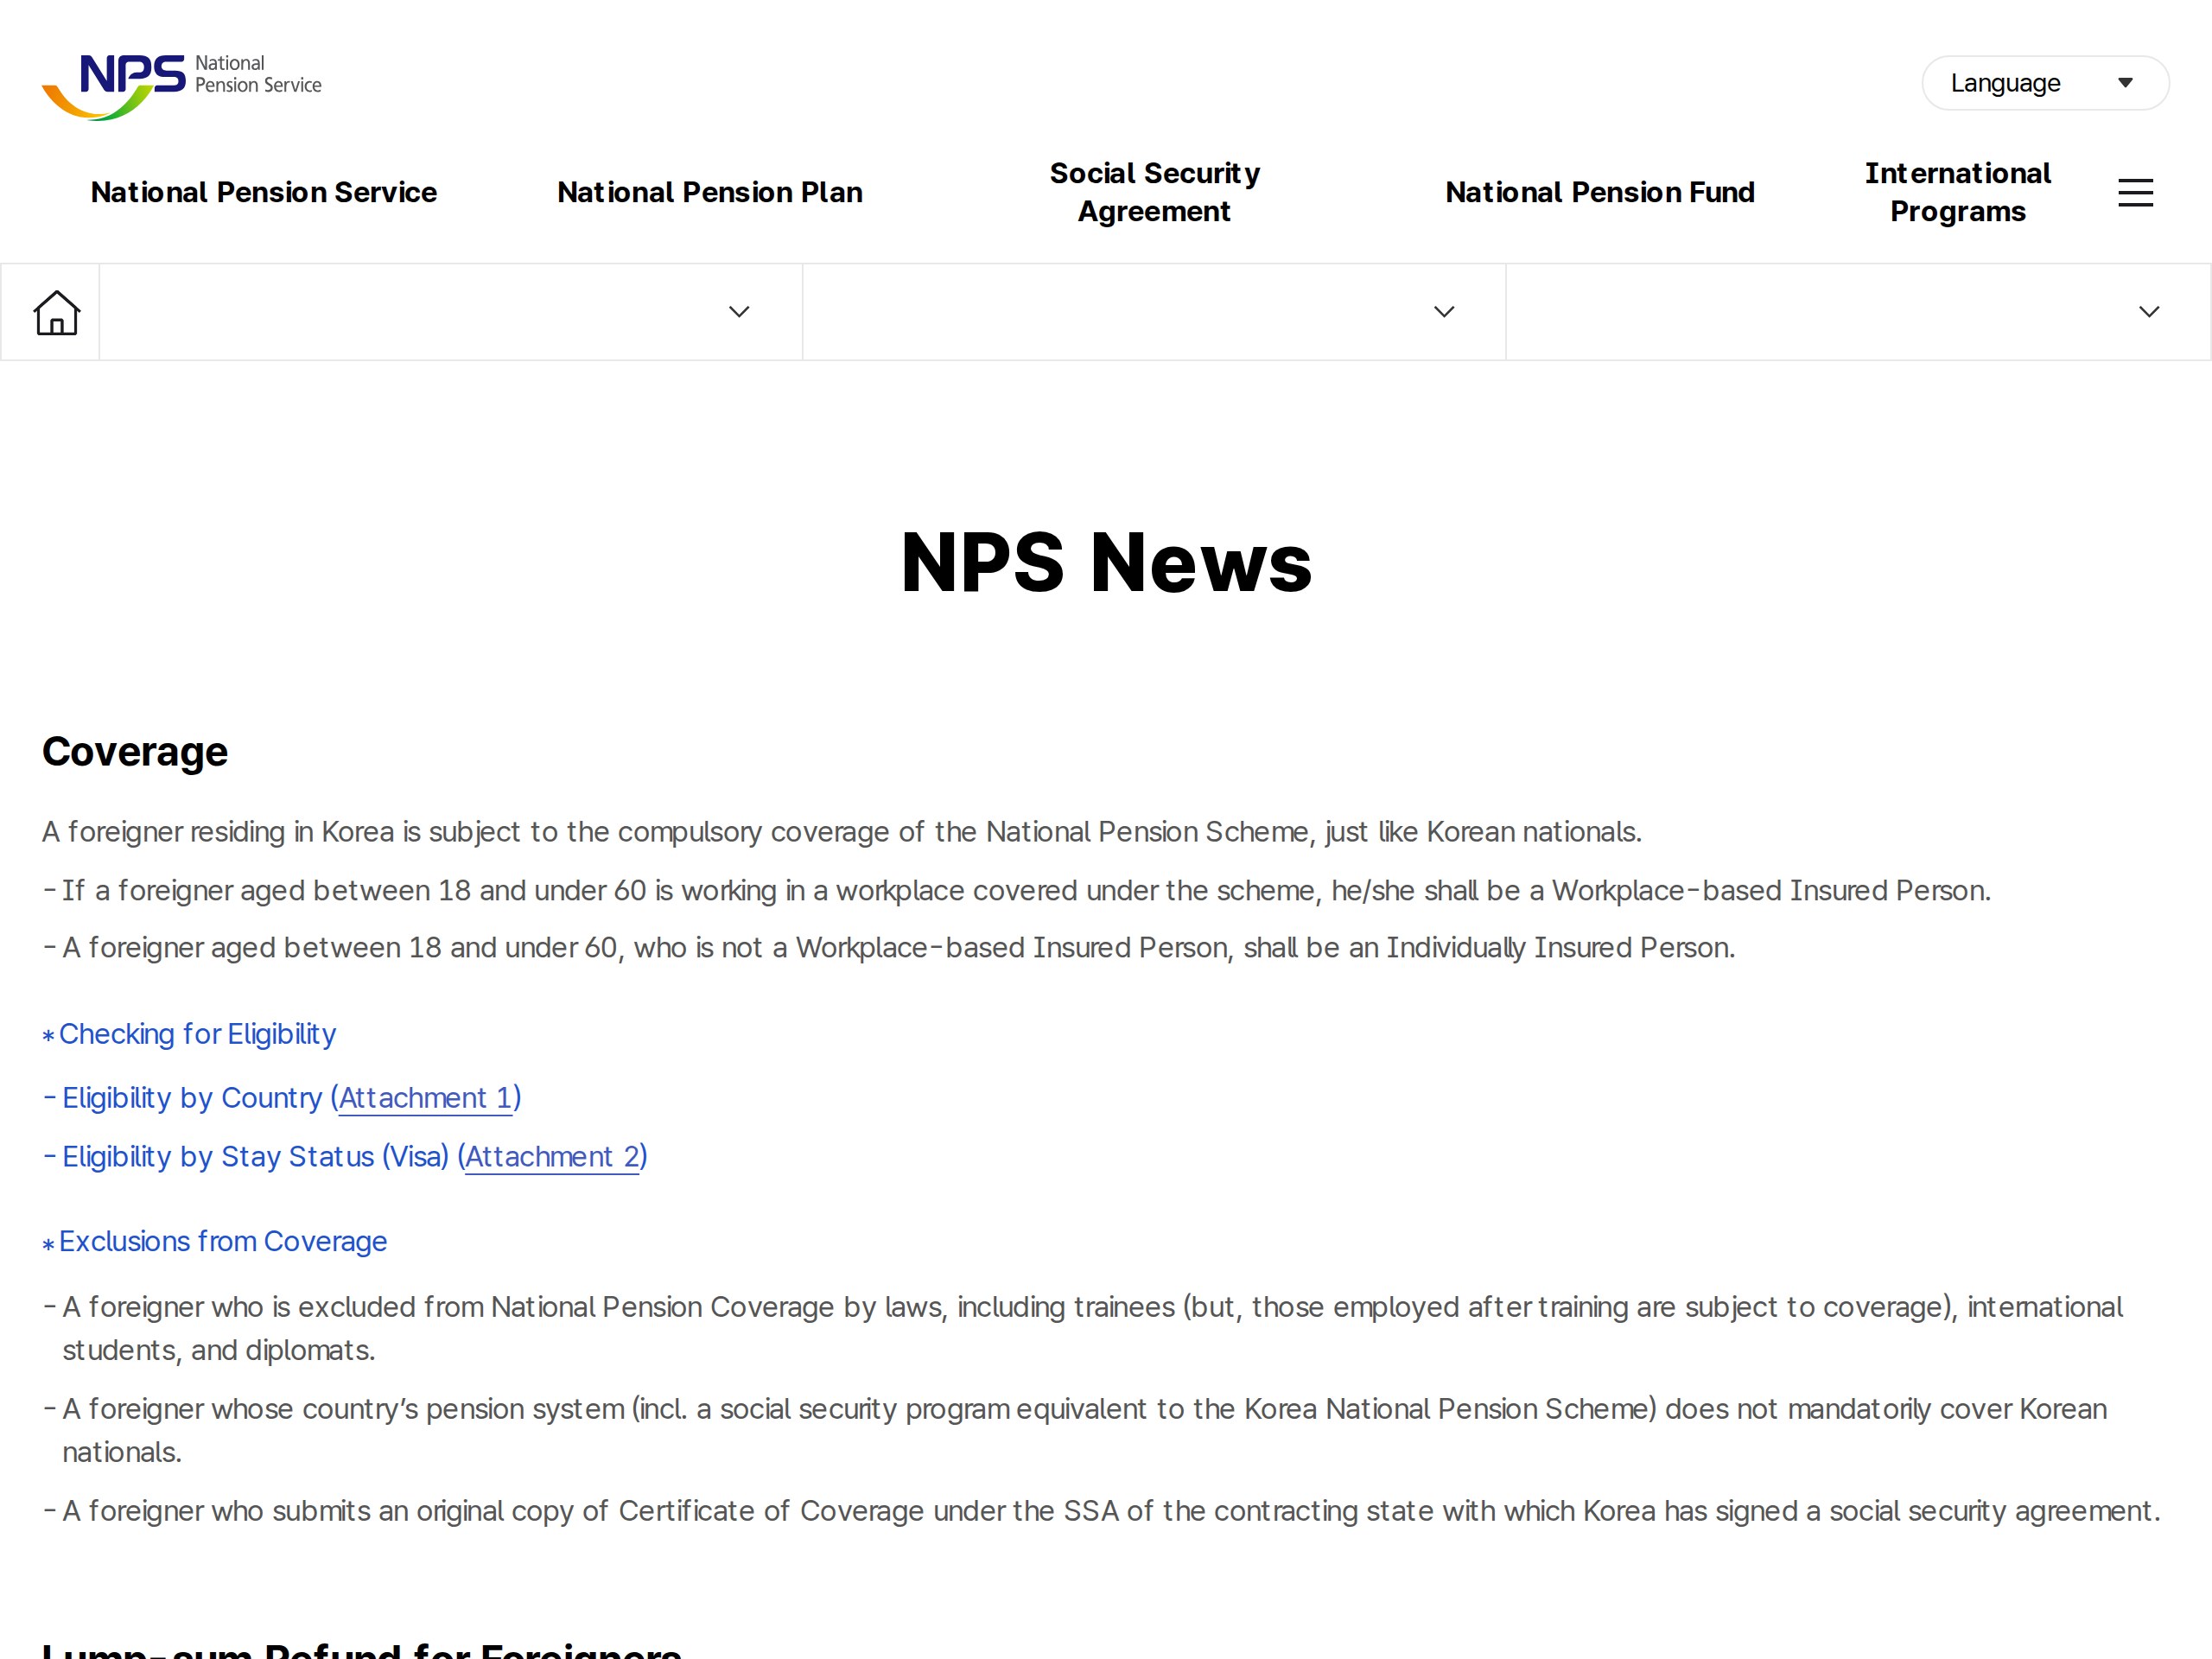The height and width of the screenshot is (1659, 2212).
Task: Open the Attachment 2 link
Action: pyautogui.click(x=552, y=1157)
